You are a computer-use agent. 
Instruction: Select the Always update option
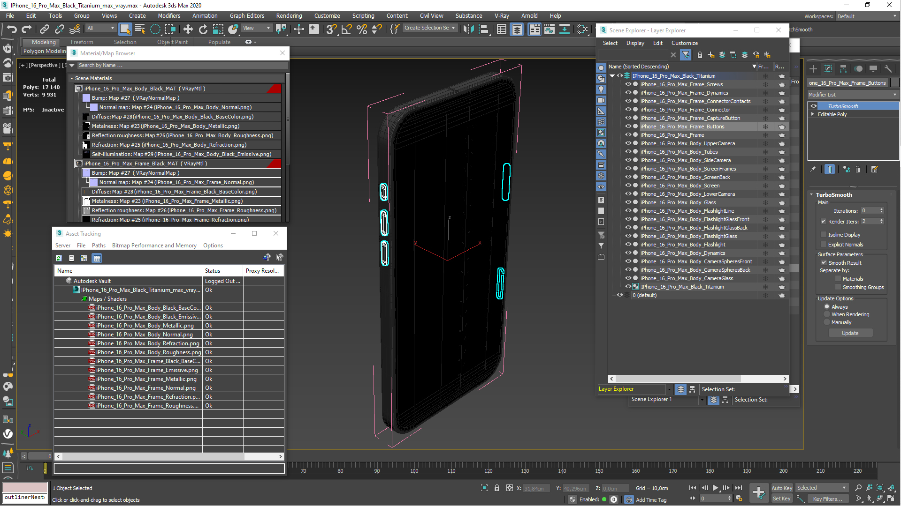827,307
